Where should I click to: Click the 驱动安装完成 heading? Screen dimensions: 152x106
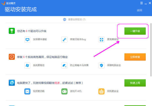21,9
